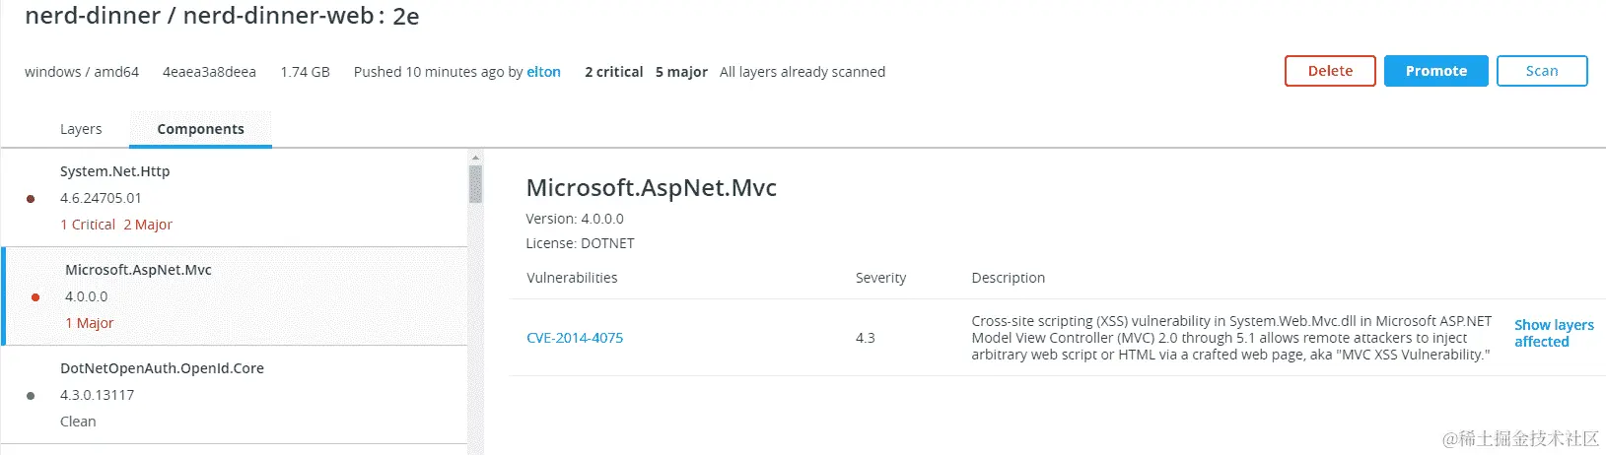Image resolution: width=1606 pixels, height=455 pixels.
Task: Click the 2 critical summary count
Action: (613, 72)
